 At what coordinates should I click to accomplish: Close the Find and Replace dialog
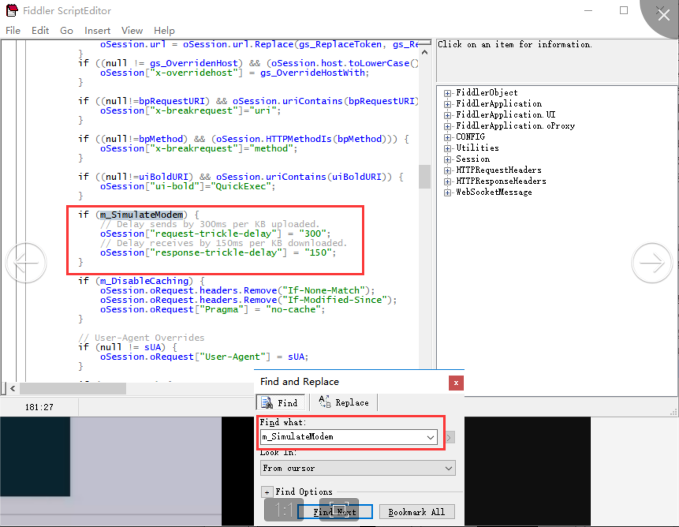(456, 383)
